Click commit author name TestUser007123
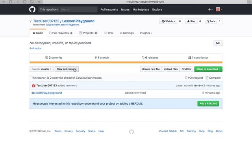This screenshot has width=252, height=141. click(46, 85)
